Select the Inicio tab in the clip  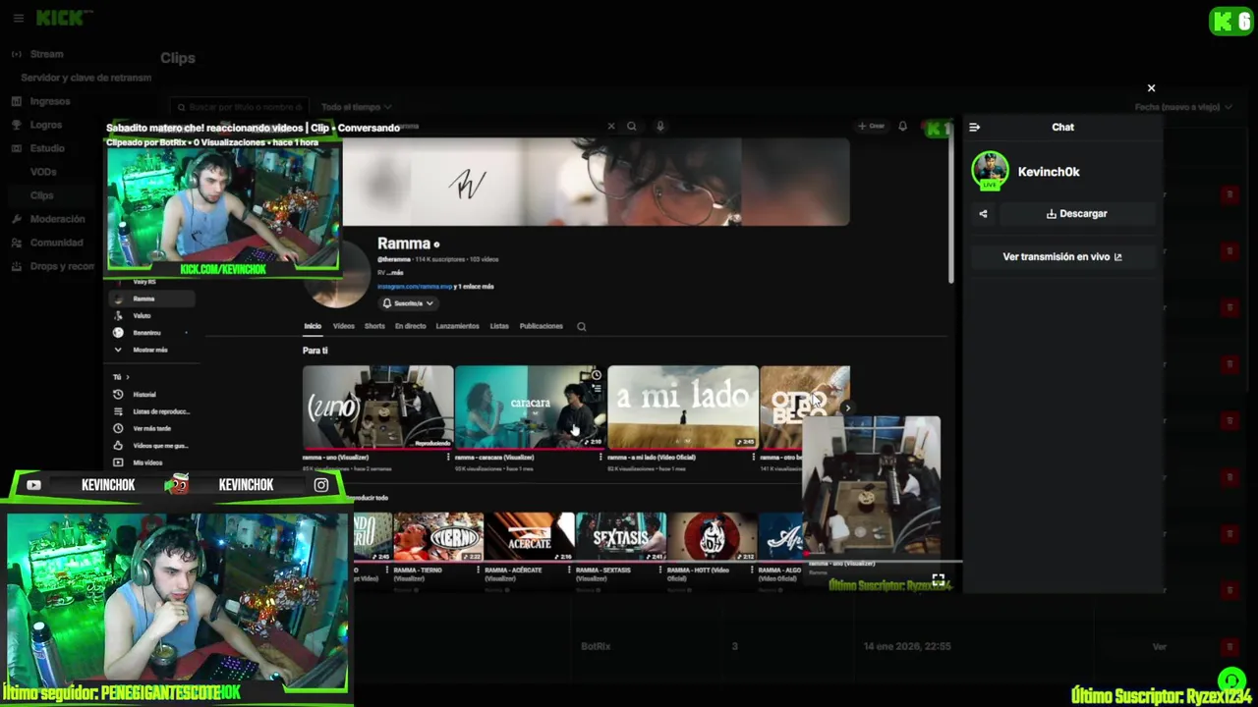click(313, 326)
